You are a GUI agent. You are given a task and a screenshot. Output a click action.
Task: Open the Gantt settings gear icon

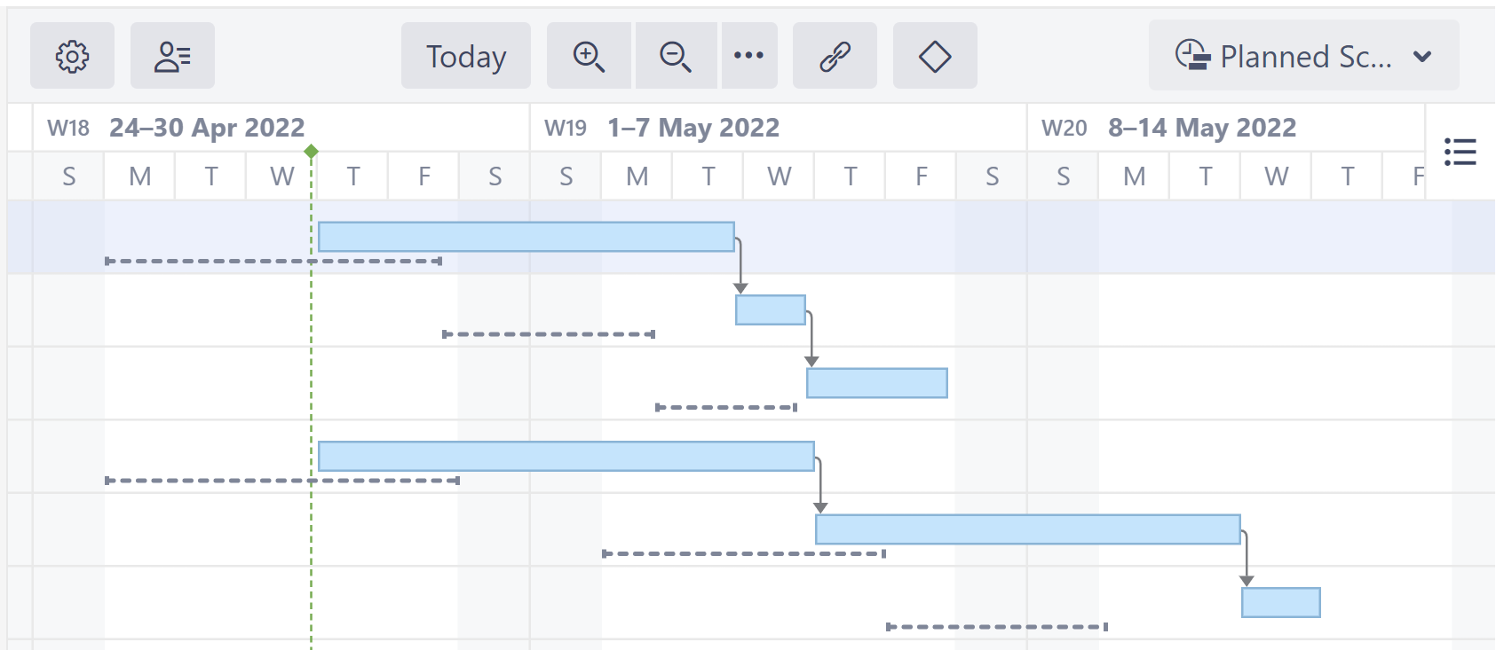point(72,56)
